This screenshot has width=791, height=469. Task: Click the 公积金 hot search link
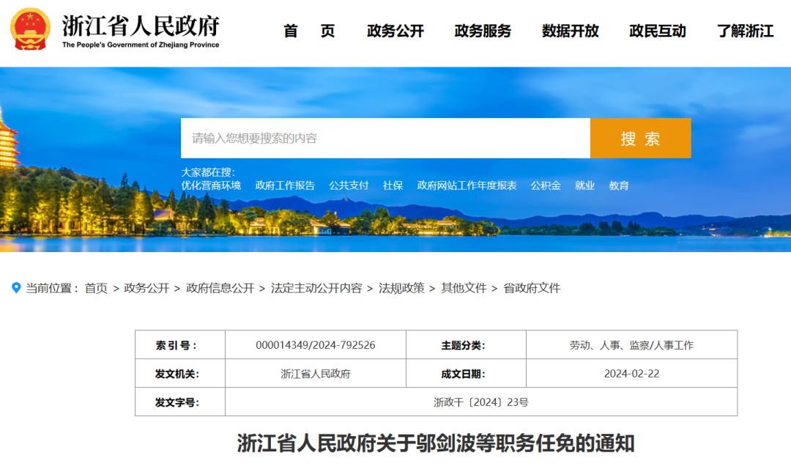546,186
